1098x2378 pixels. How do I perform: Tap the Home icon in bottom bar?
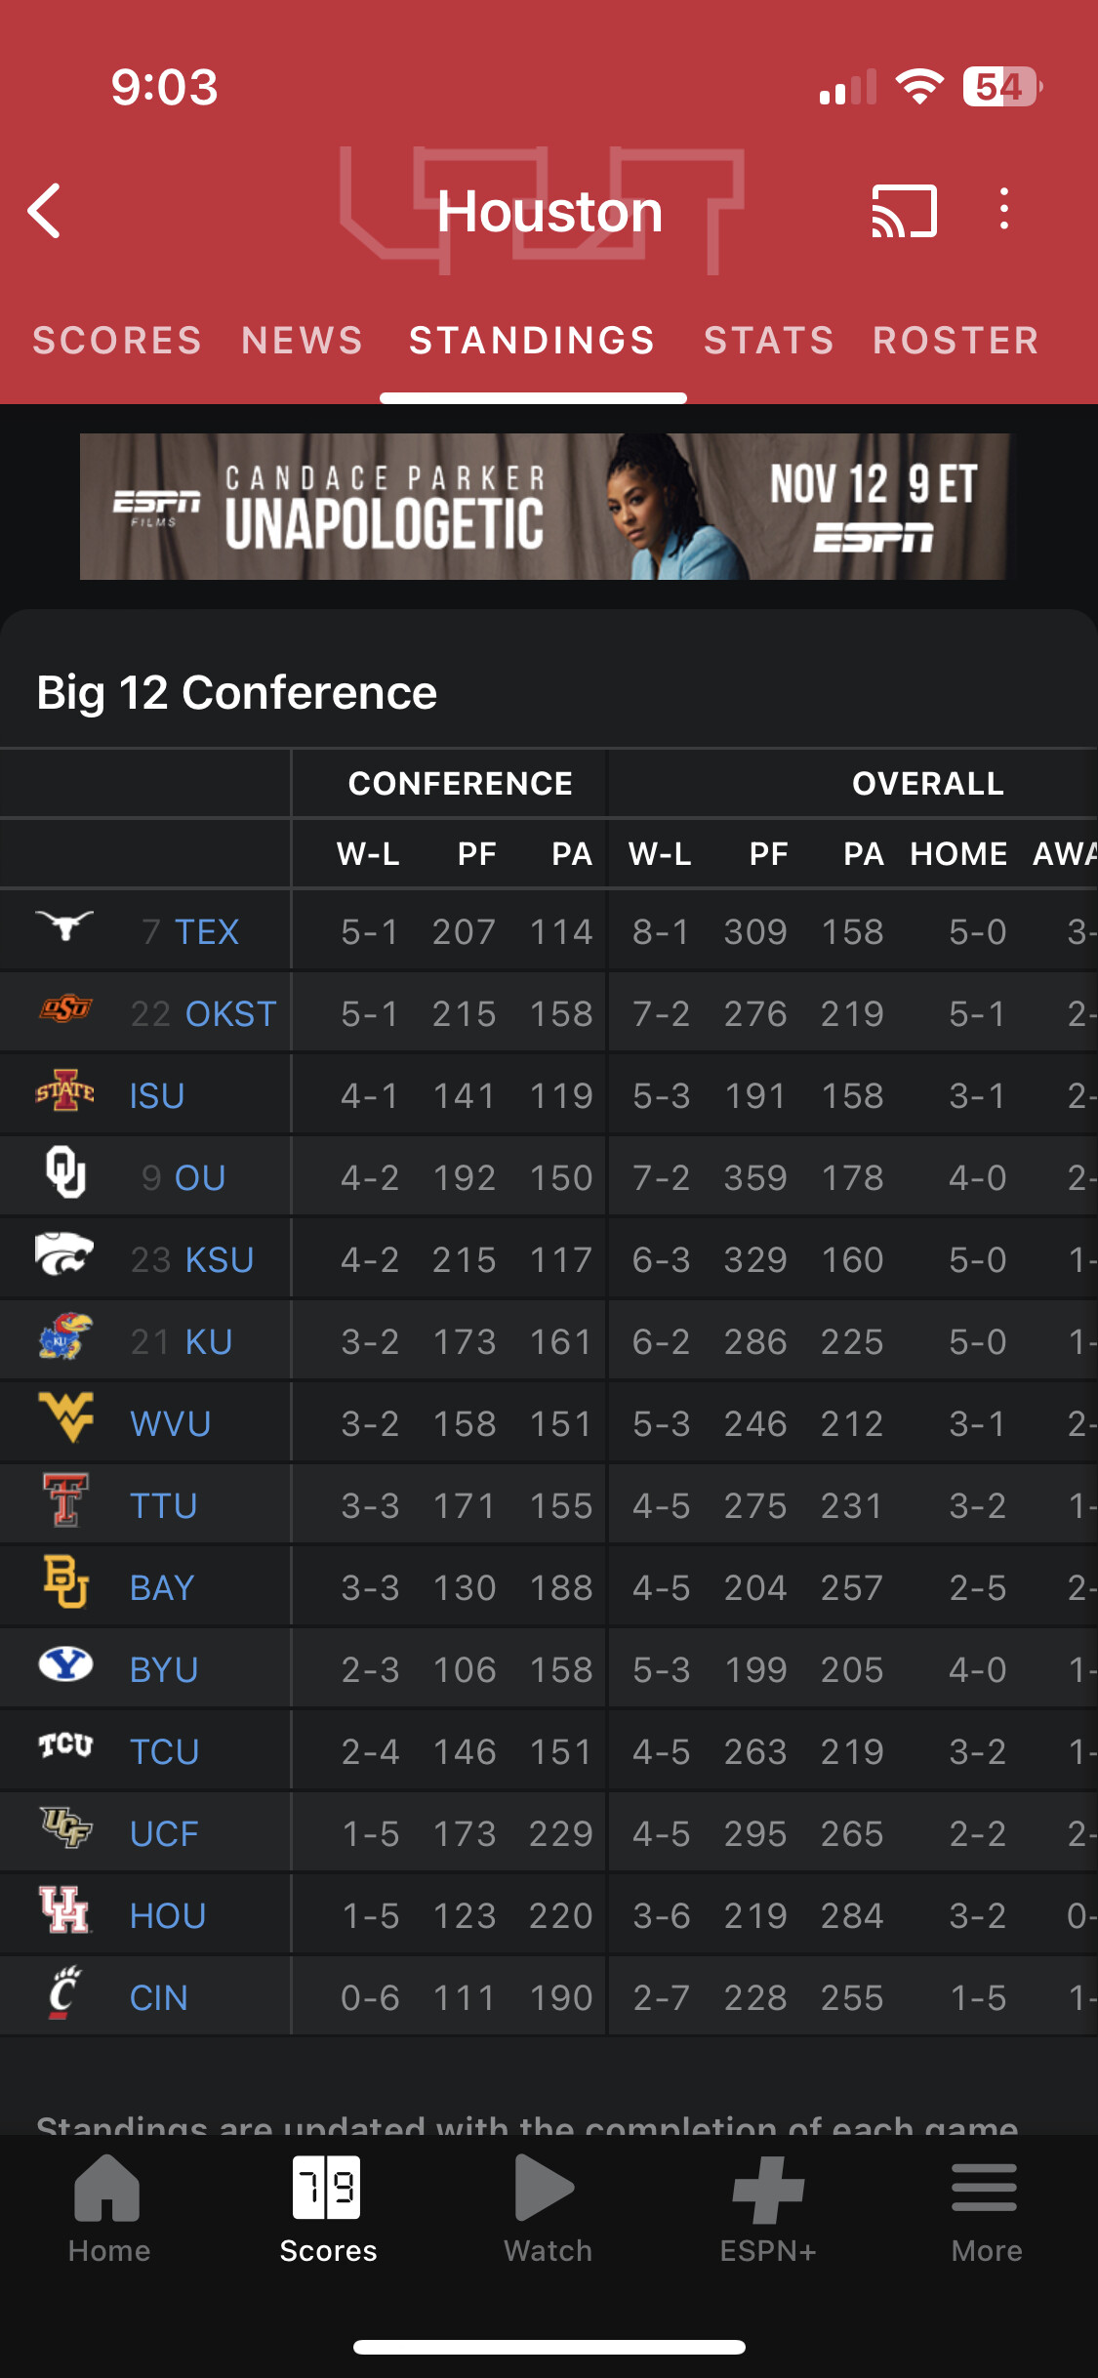pyautogui.click(x=108, y=2187)
